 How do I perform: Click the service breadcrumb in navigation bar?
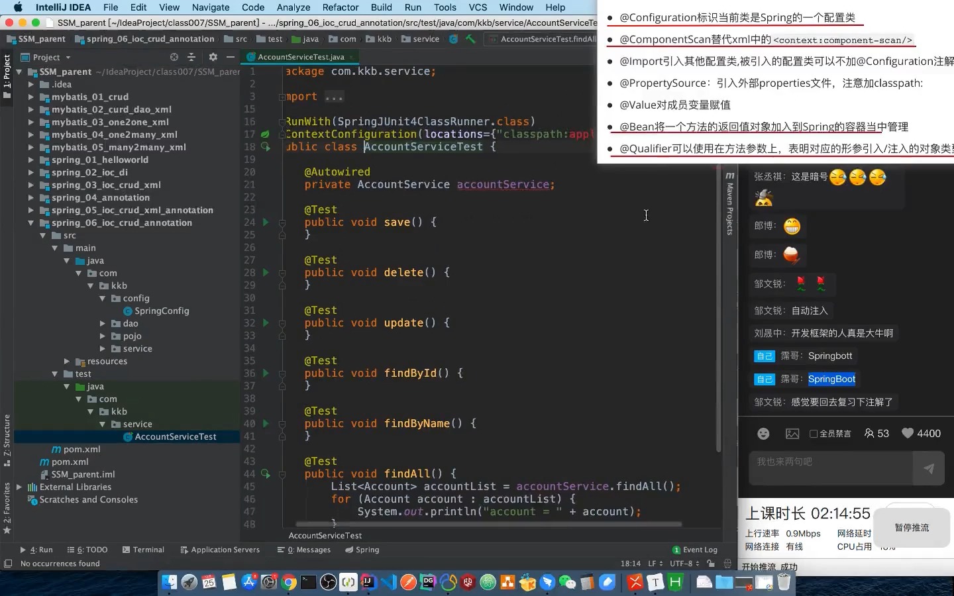[420, 39]
